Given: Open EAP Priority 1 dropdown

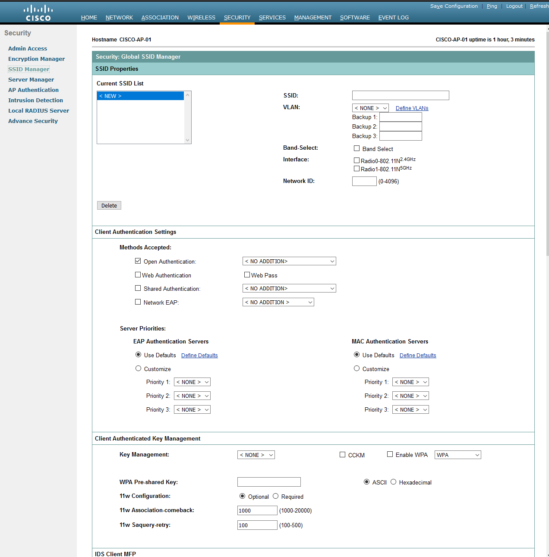Looking at the screenshot, I should (x=192, y=382).
